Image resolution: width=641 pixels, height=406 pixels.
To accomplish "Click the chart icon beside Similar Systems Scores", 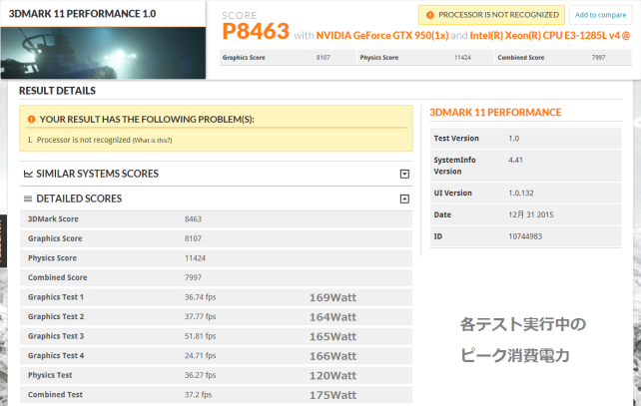I will point(27,174).
